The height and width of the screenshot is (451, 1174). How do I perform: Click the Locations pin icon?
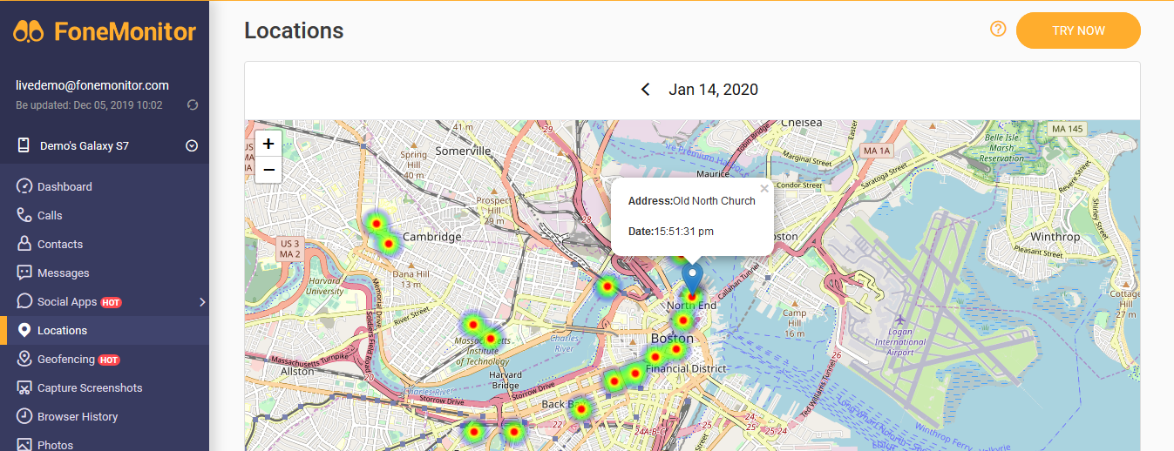tap(24, 330)
